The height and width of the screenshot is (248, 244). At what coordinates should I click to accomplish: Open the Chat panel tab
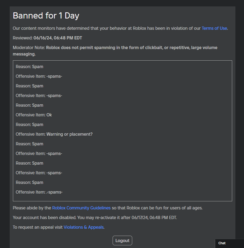222,243
